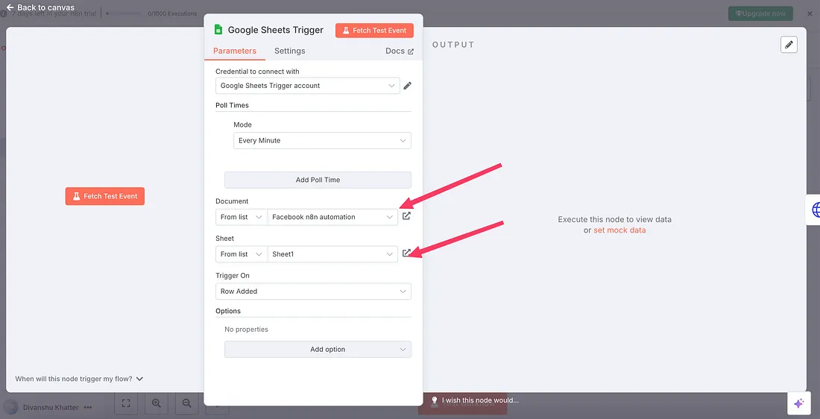This screenshot has height=419, width=820.
Task: Click the Upgrade now button
Action: click(x=760, y=13)
